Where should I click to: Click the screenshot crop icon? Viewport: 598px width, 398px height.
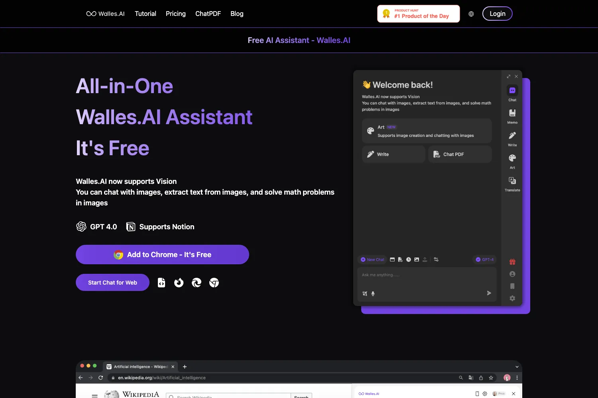365,294
